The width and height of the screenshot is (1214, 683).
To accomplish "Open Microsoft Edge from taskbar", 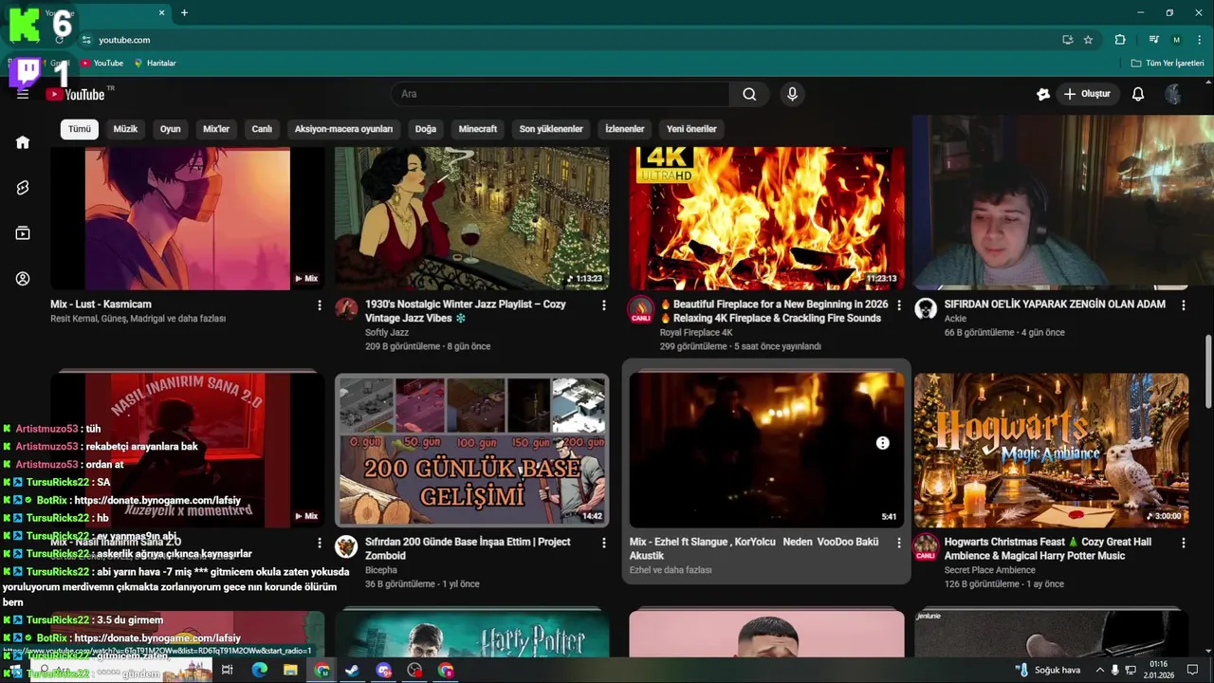I will pos(259,670).
